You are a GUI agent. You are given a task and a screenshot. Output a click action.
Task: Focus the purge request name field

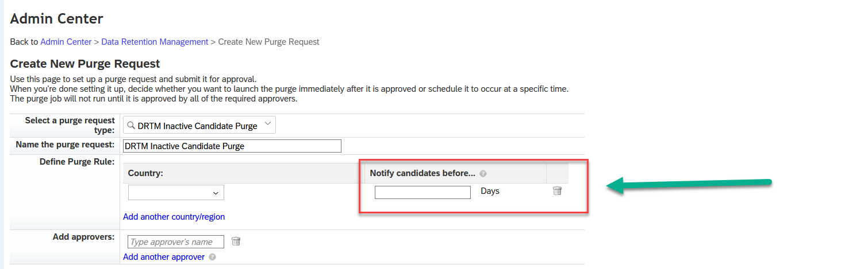232,146
